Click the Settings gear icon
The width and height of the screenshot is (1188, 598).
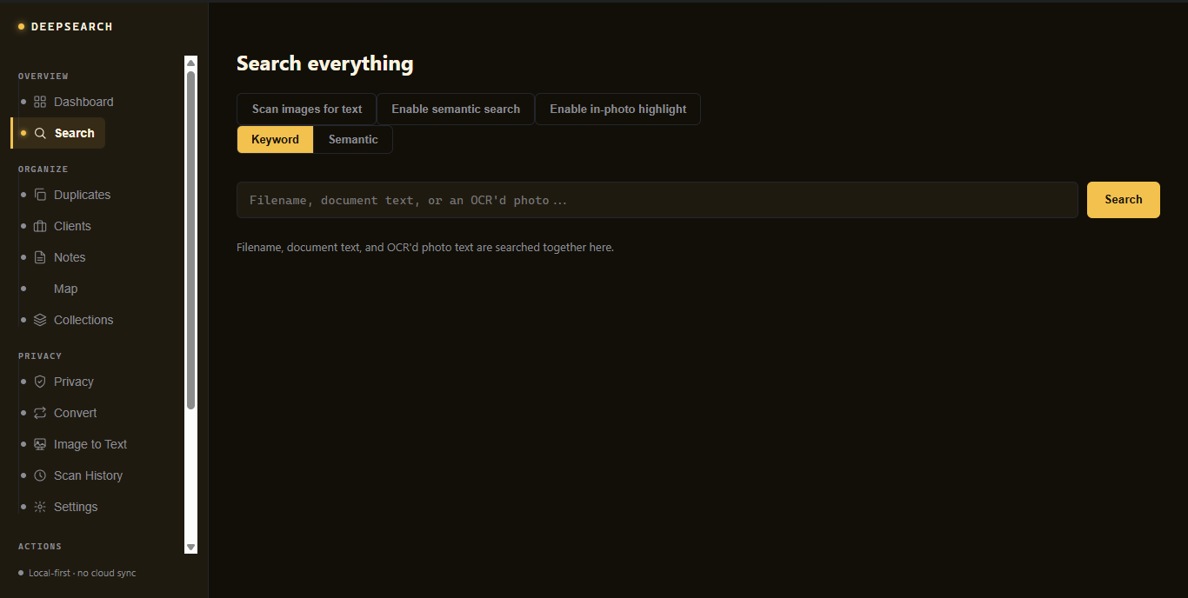tap(40, 507)
